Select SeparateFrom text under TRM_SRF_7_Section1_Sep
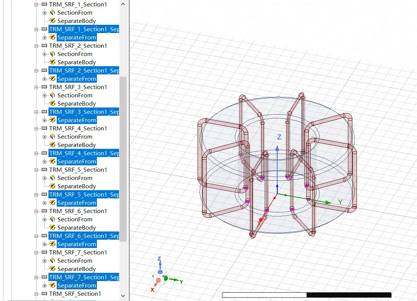Image resolution: width=417 pixels, height=301 pixels. (77, 286)
